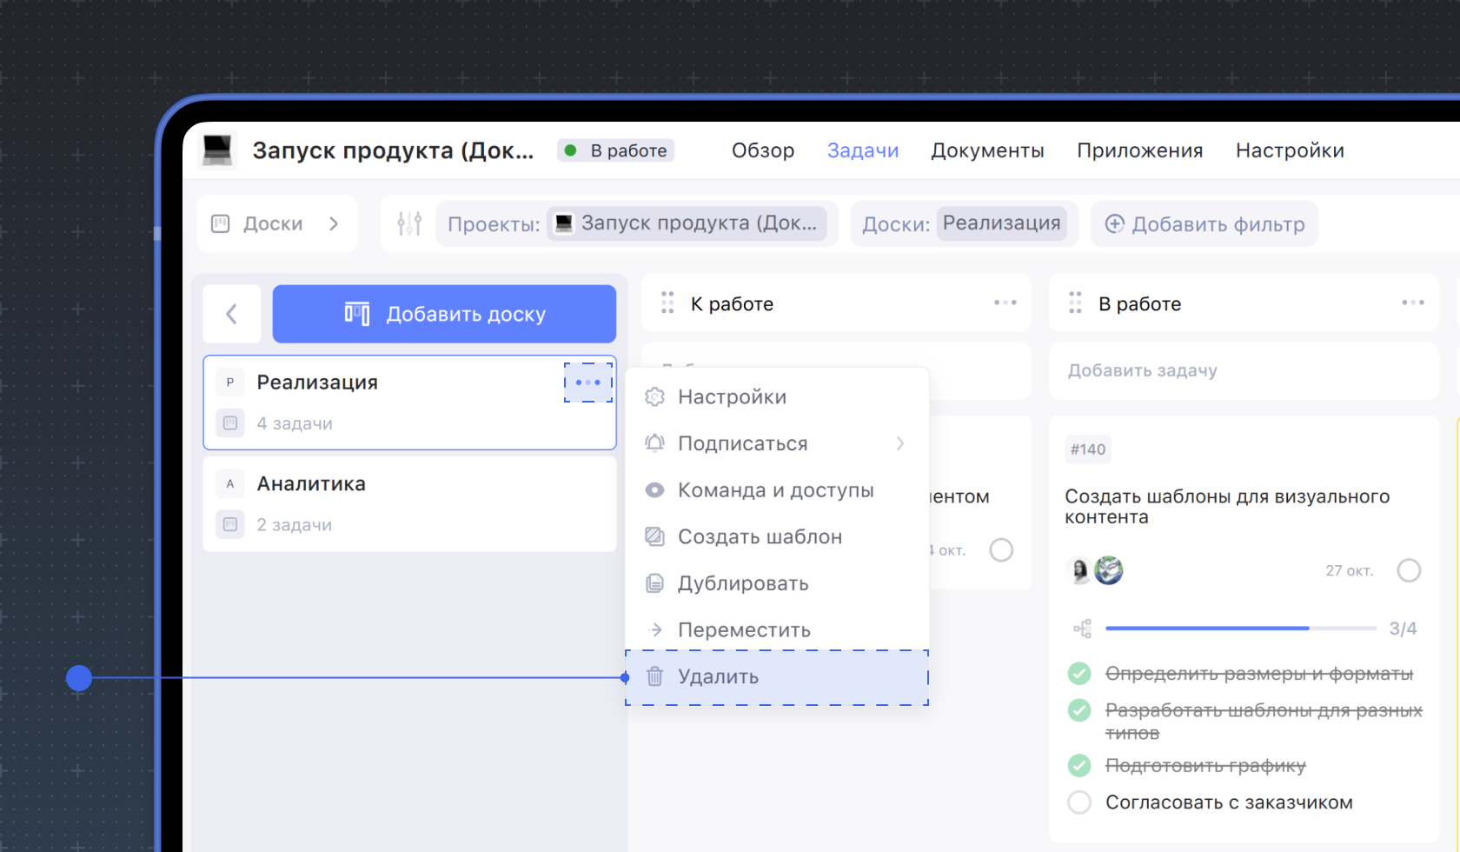Screen dimensions: 1460x852
Task: Click the project logo thumbnail in header
Action: (217, 150)
